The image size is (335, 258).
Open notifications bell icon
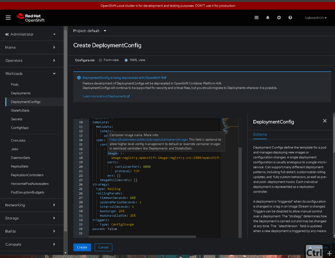pos(268,18)
